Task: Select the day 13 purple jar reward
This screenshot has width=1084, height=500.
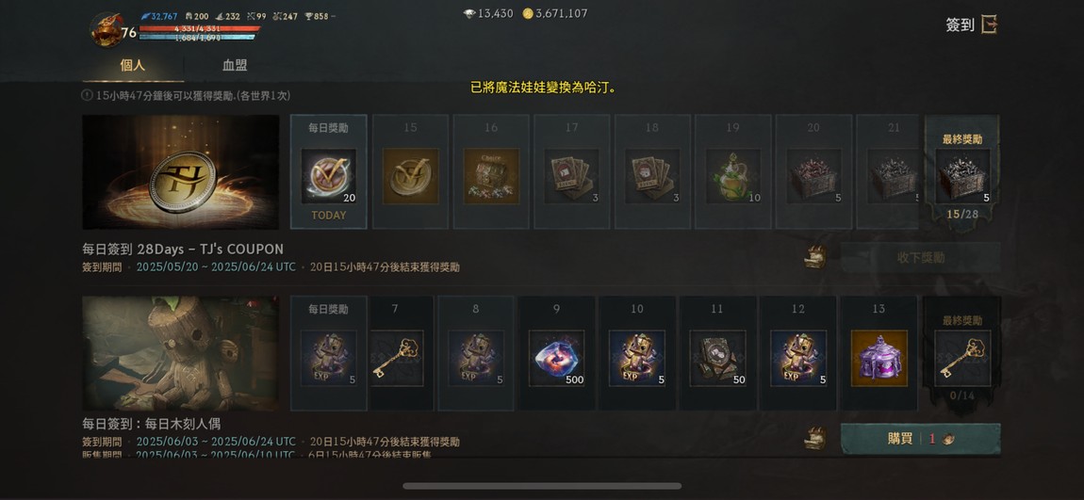Action: [x=879, y=358]
